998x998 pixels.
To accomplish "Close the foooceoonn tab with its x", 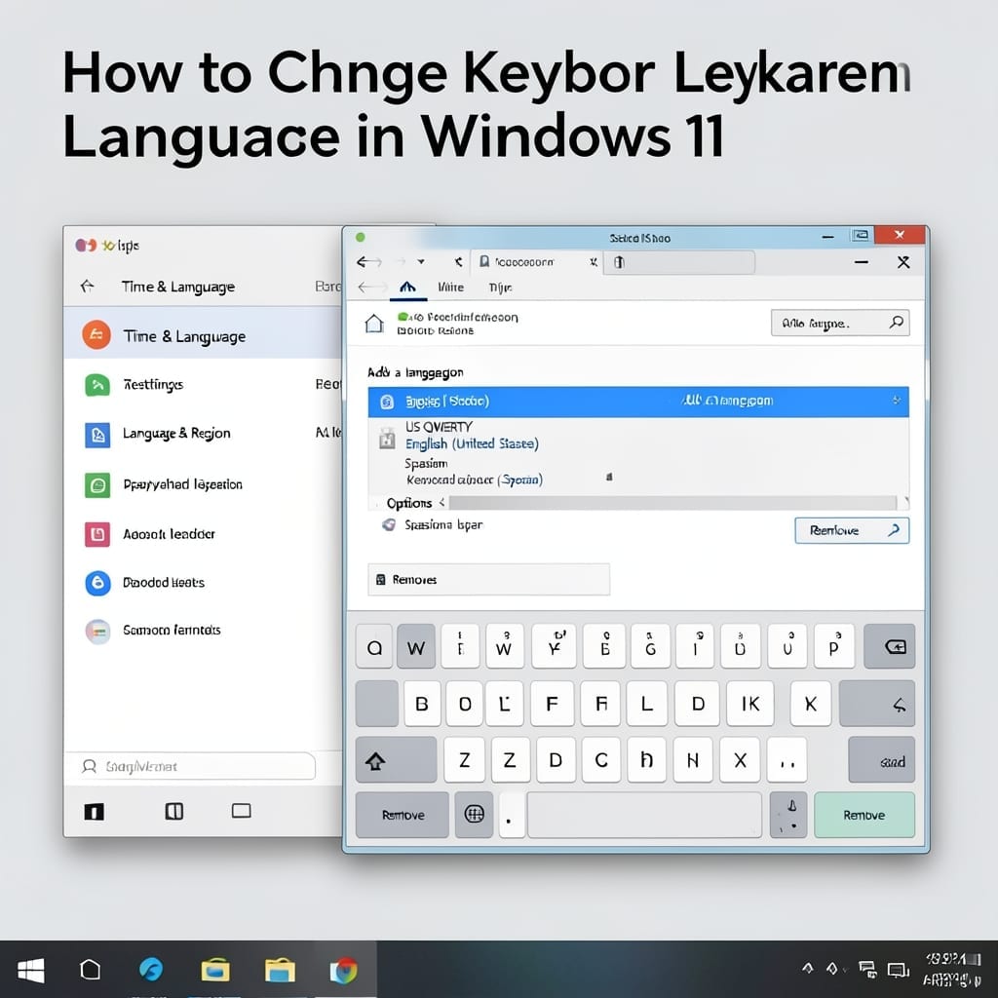I will (593, 261).
